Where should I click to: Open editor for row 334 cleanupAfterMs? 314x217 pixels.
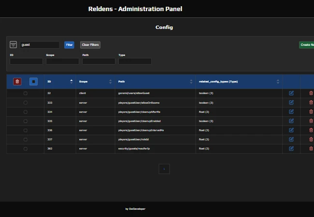point(291,112)
